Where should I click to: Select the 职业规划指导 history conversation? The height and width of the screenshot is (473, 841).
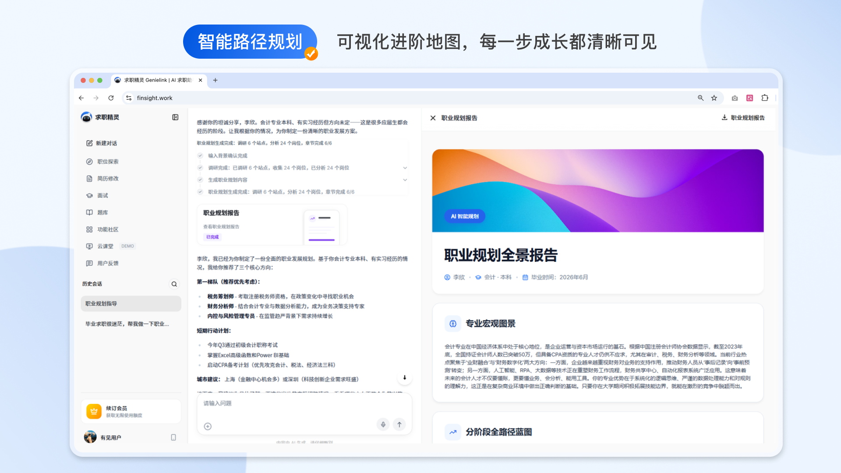(131, 304)
